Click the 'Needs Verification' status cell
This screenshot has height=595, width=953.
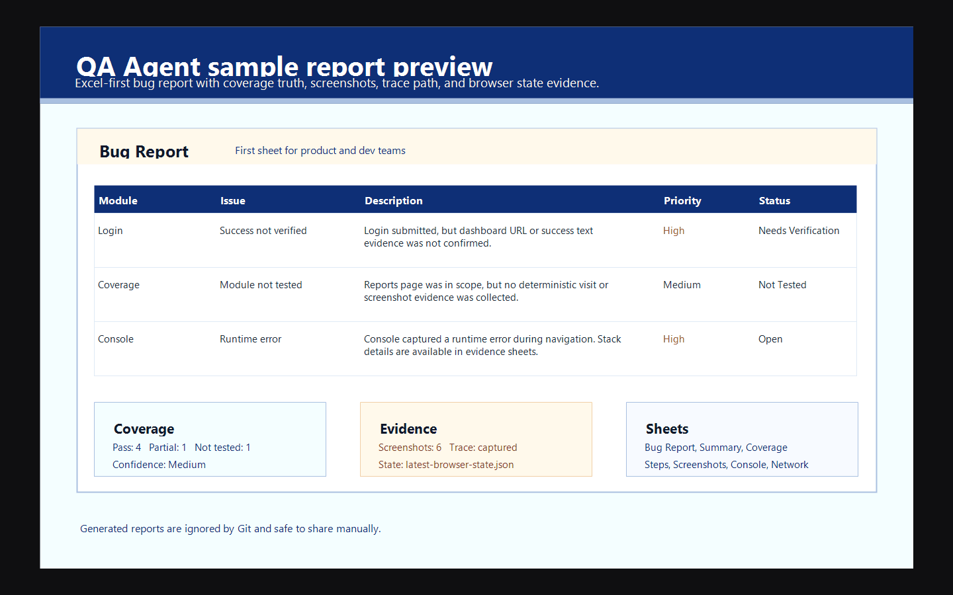click(799, 231)
